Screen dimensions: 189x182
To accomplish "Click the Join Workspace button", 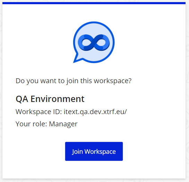I will pyautogui.click(x=94, y=151).
